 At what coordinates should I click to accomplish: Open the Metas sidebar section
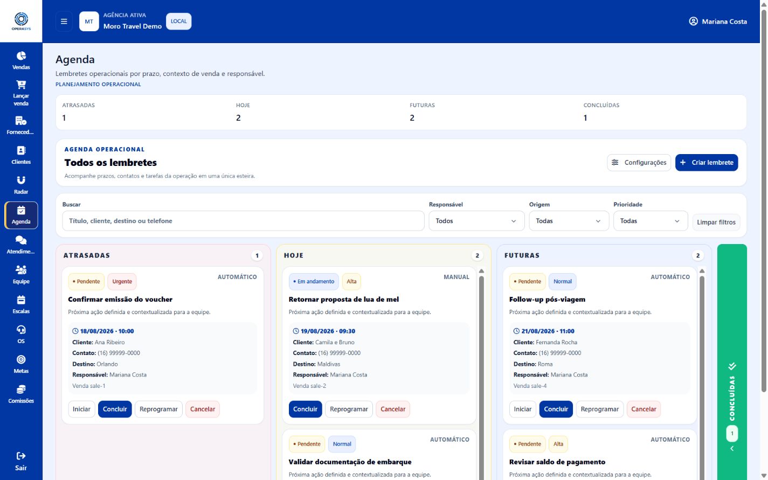(x=21, y=365)
